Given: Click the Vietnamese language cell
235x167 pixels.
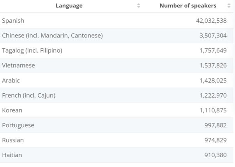Looking at the screenshot, I should point(18,66).
